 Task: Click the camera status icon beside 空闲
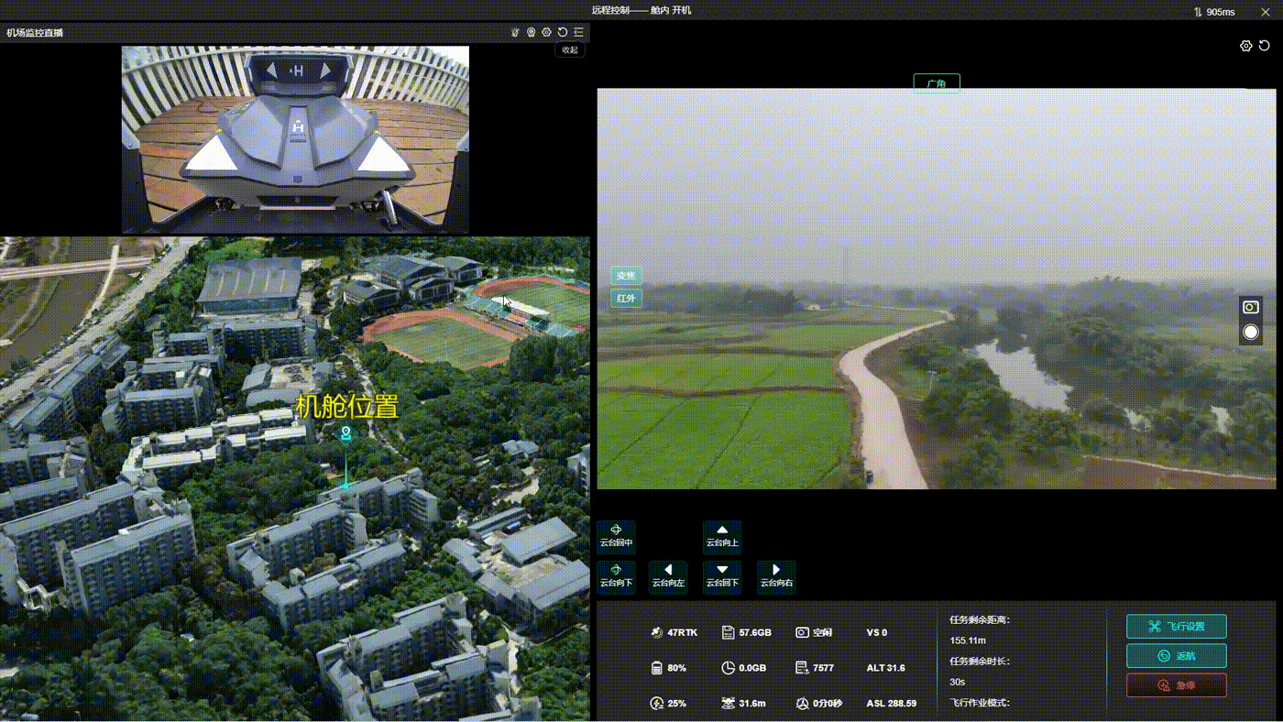pyautogui.click(x=802, y=632)
